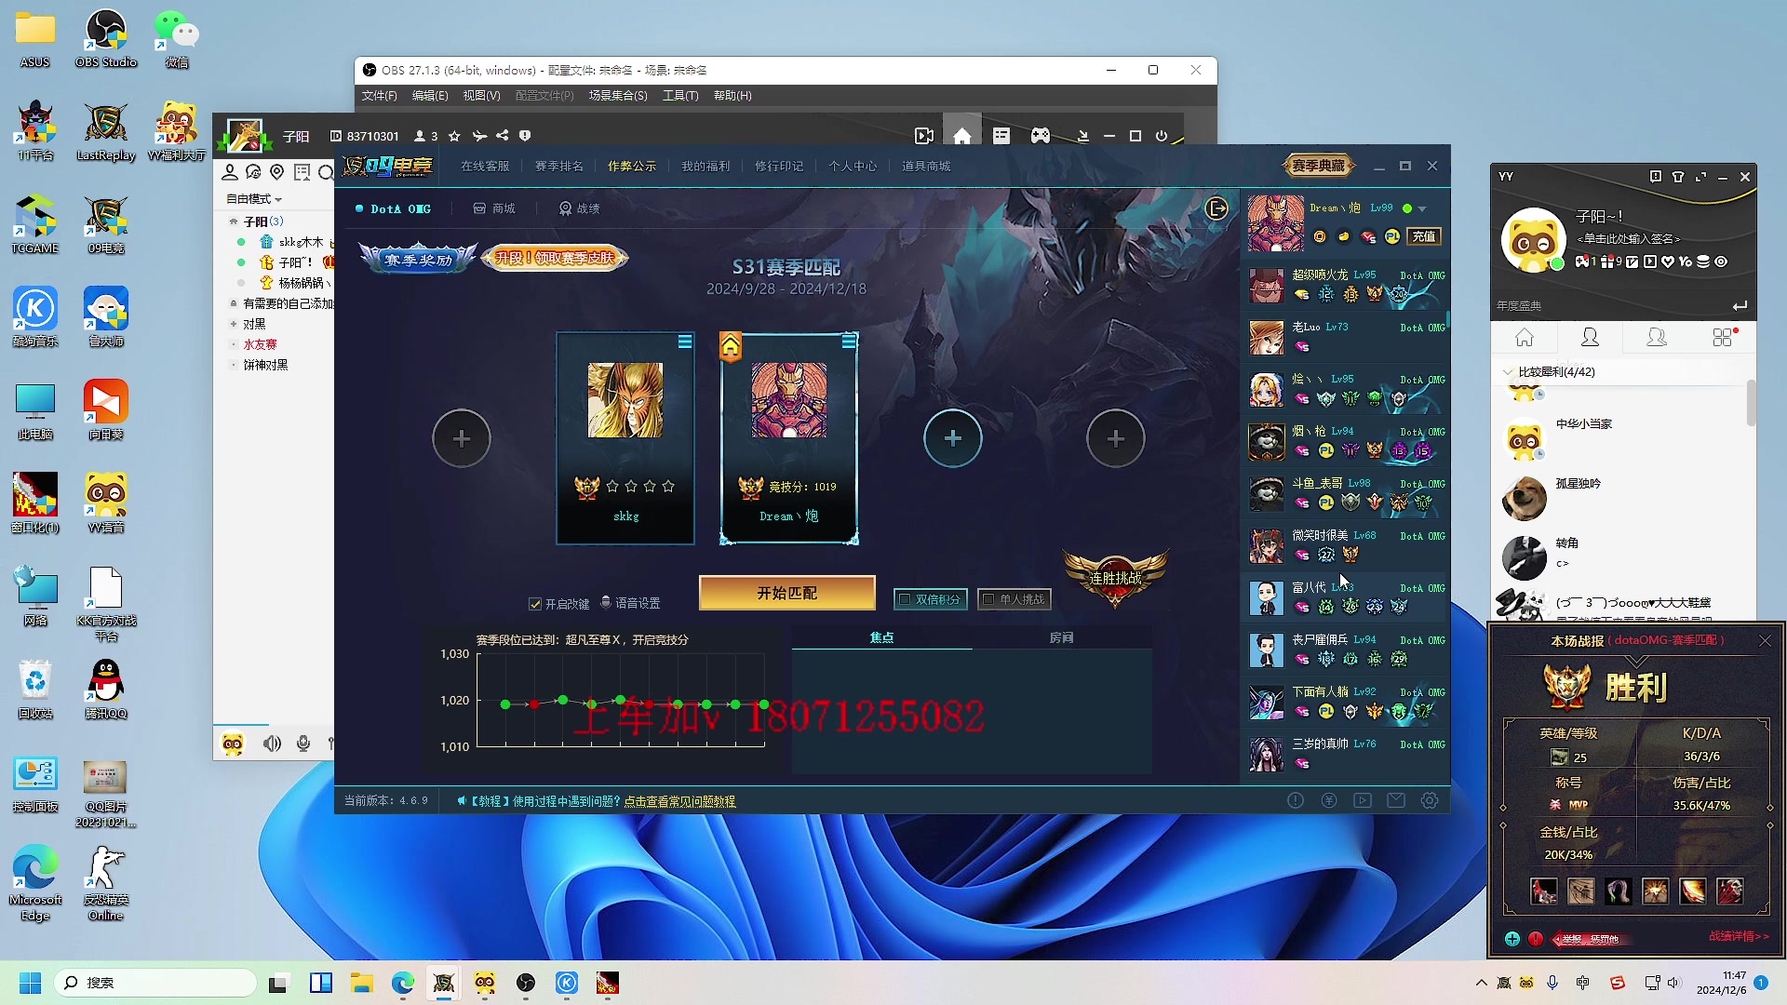Open the 自由模式 dropdown in channel sidebar

tap(254, 199)
